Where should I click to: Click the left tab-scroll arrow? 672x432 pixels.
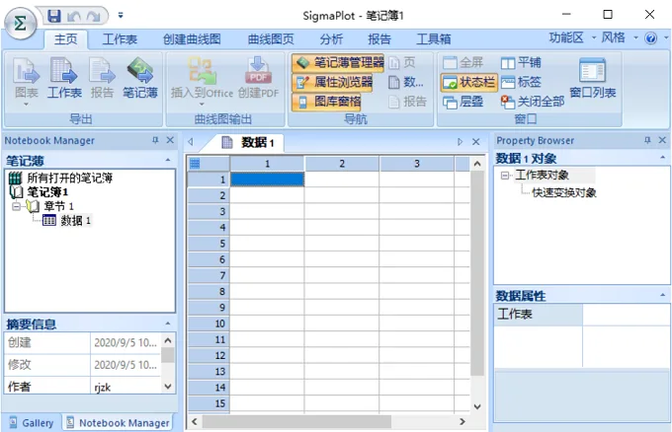pyautogui.click(x=191, y=142)
